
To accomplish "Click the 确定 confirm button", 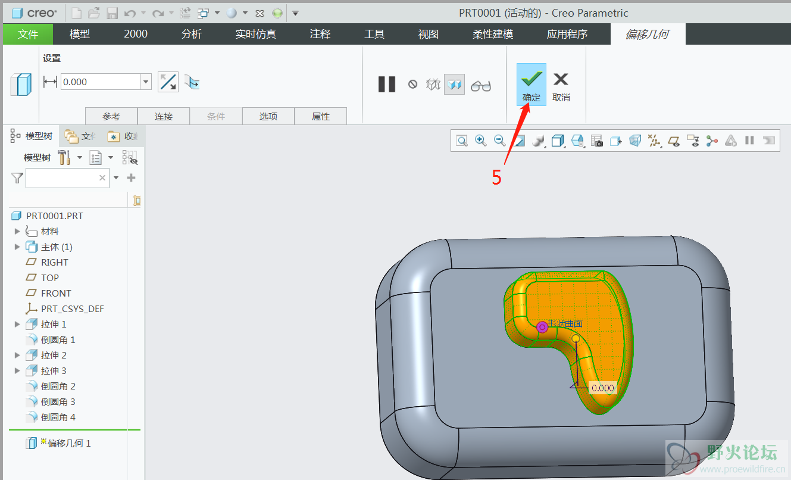I will coord(531,85).
